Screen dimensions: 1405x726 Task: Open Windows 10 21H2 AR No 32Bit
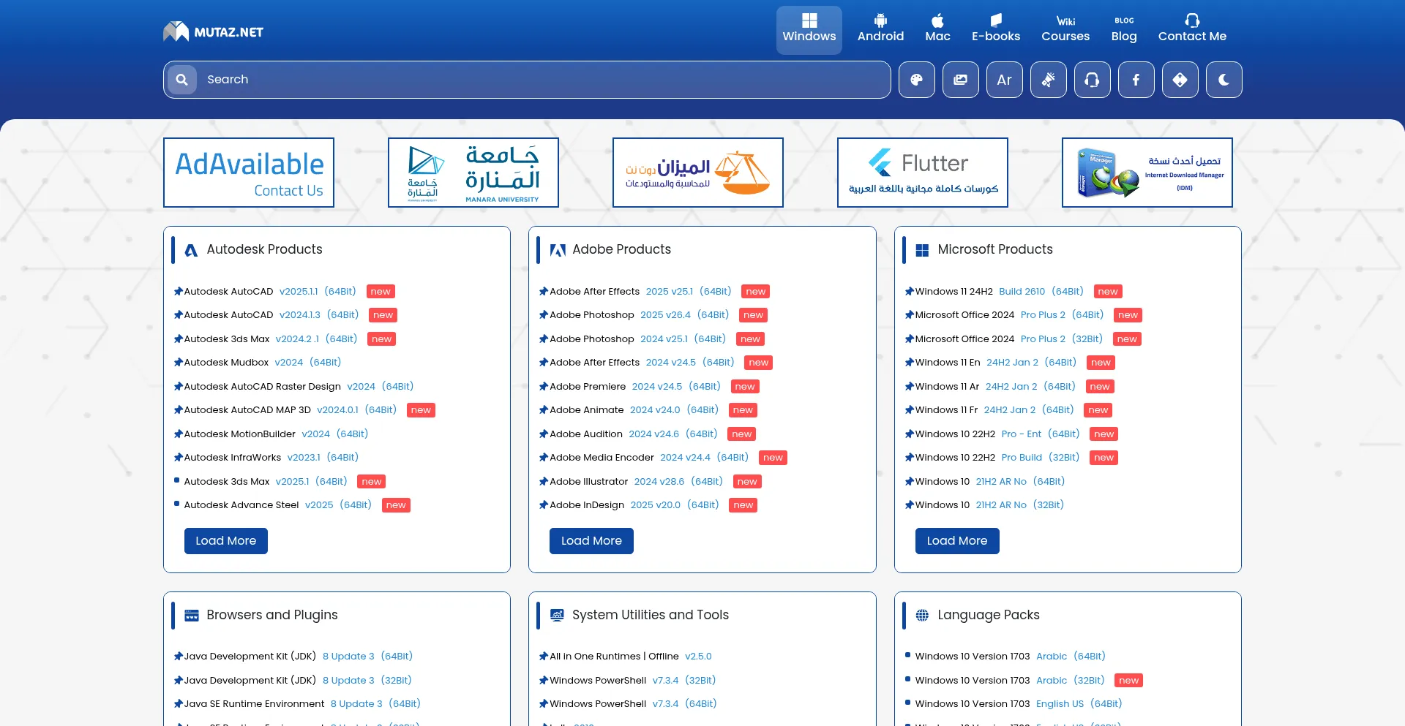[x=990, y=505]
